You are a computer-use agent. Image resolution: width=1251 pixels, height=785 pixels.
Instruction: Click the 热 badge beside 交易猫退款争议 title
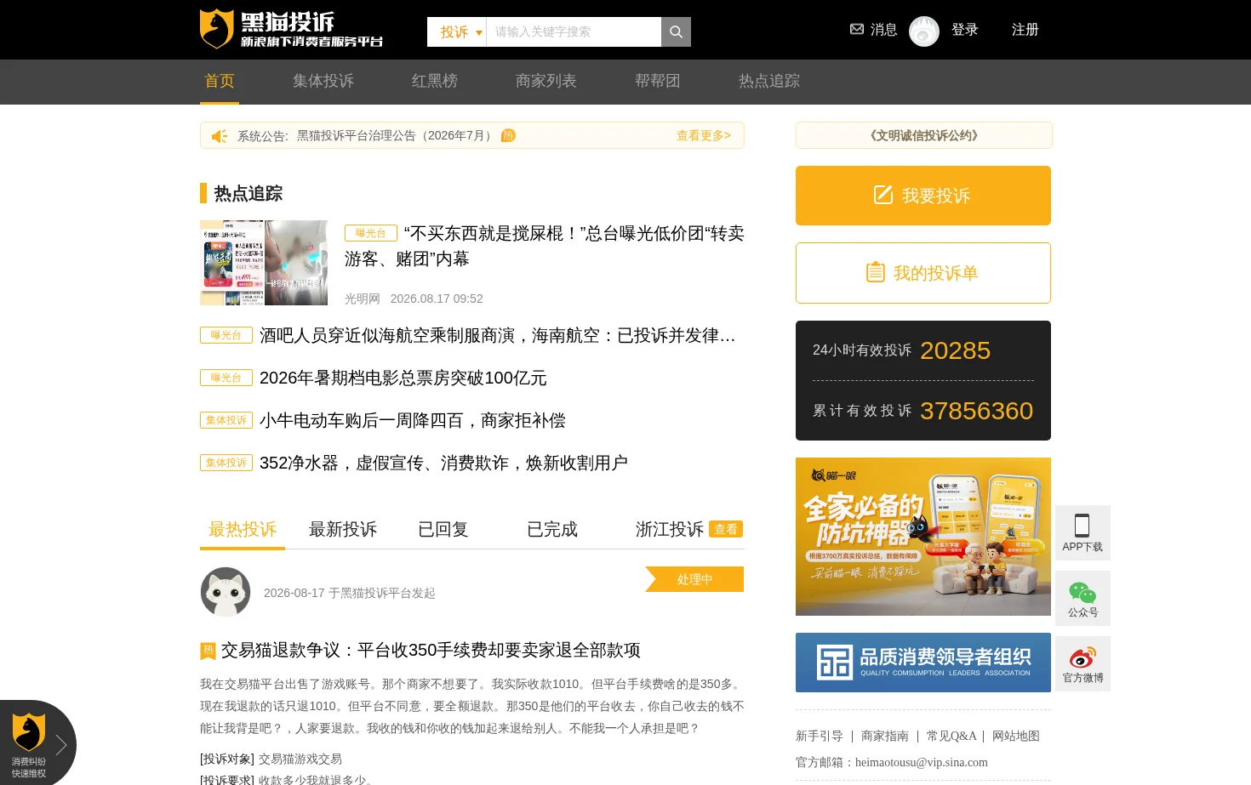[x=208, y=651]
